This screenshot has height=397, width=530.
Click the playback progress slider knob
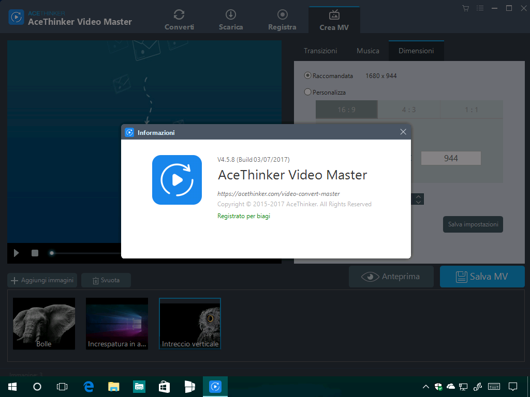coord(52,253)
